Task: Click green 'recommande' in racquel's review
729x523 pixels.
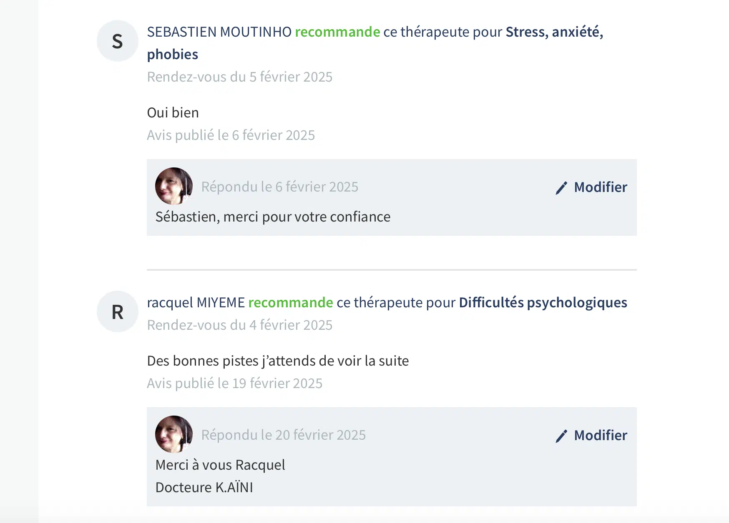Action: (x=291, y=302)
